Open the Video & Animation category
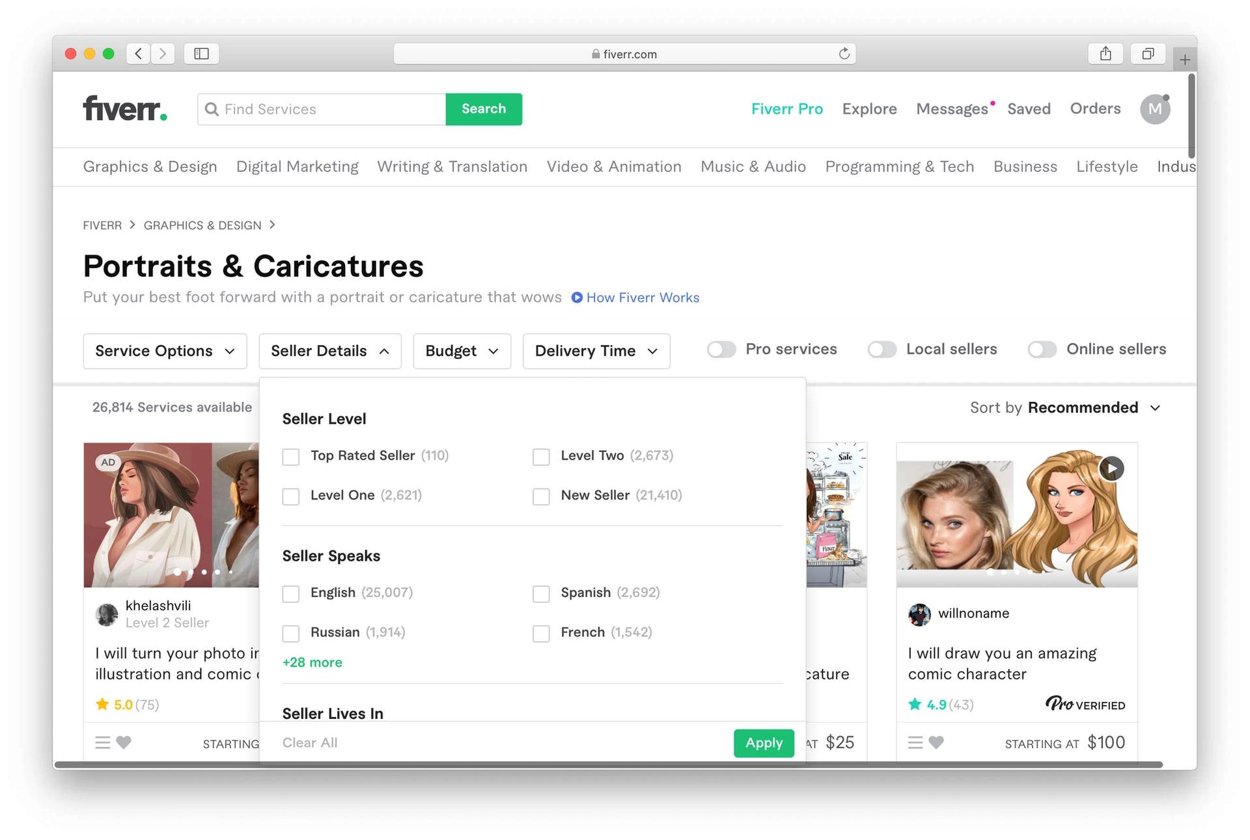Image resolution: width=1250 pixels, height=840 pixels. (614, 167)
